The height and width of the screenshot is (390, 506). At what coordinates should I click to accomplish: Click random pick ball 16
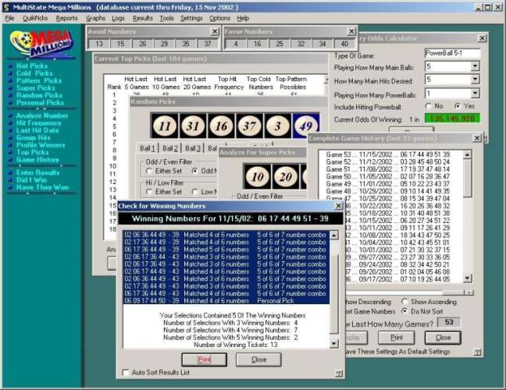point(221,126)
